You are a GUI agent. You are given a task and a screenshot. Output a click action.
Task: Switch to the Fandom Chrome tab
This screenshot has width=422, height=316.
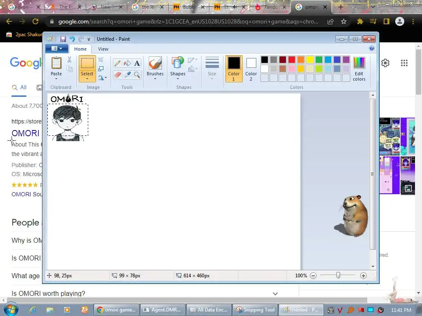tap(270, 7)
